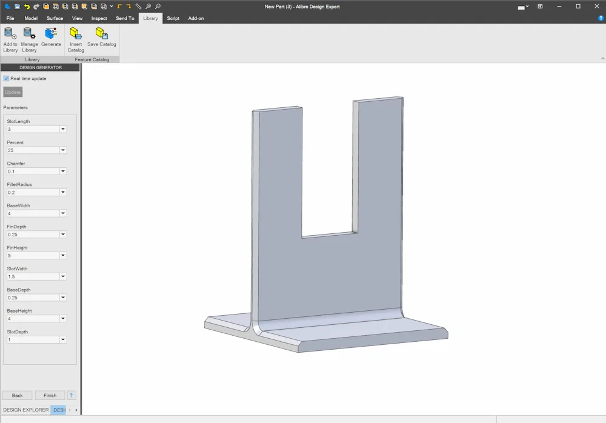Expand the Chamfer dropdown arrow

(62, 172)
